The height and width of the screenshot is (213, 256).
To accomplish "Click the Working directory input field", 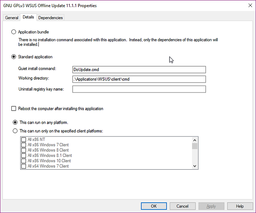I will (x=139, y=79).
